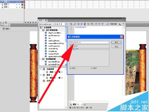
Task: Step back one frame in timeline
Action: coord(28,22)
